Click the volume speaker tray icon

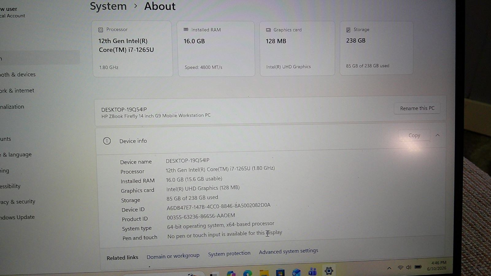coord(408,267)
